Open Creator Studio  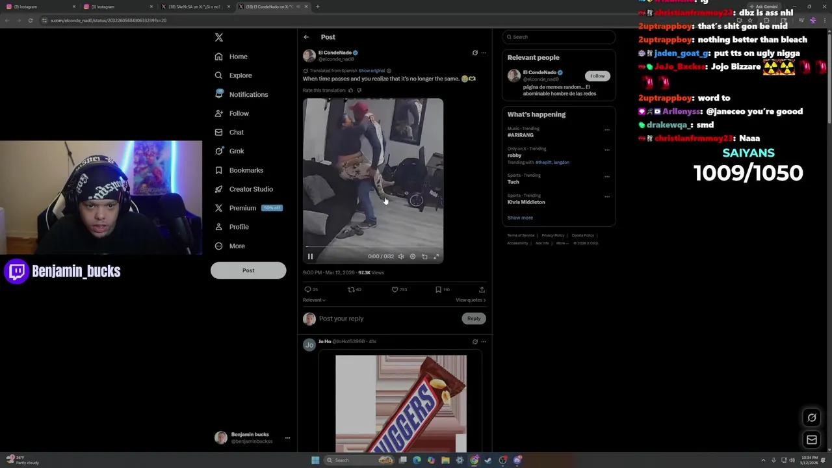pos(244,189)
